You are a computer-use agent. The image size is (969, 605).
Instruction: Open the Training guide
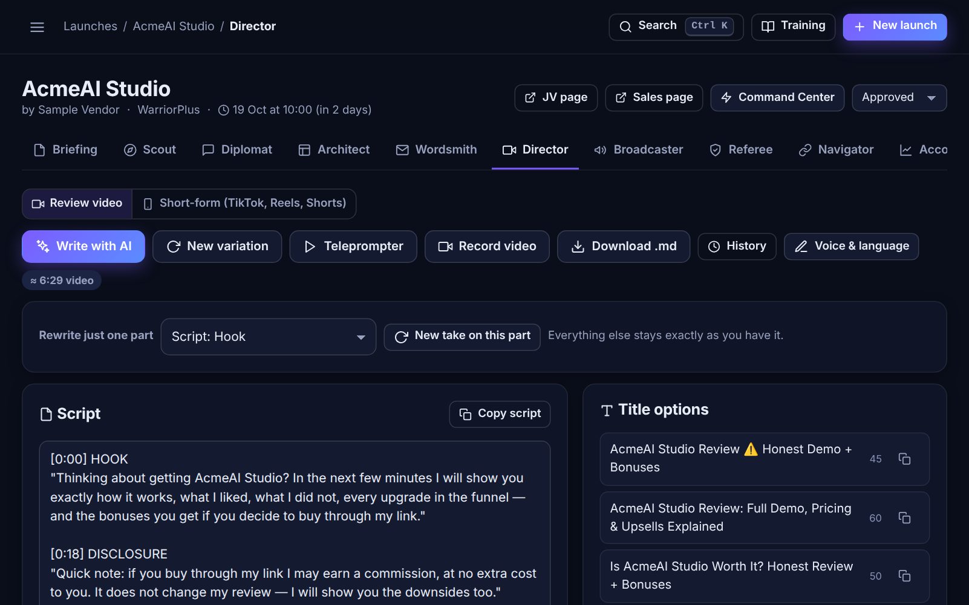(793, 27)
